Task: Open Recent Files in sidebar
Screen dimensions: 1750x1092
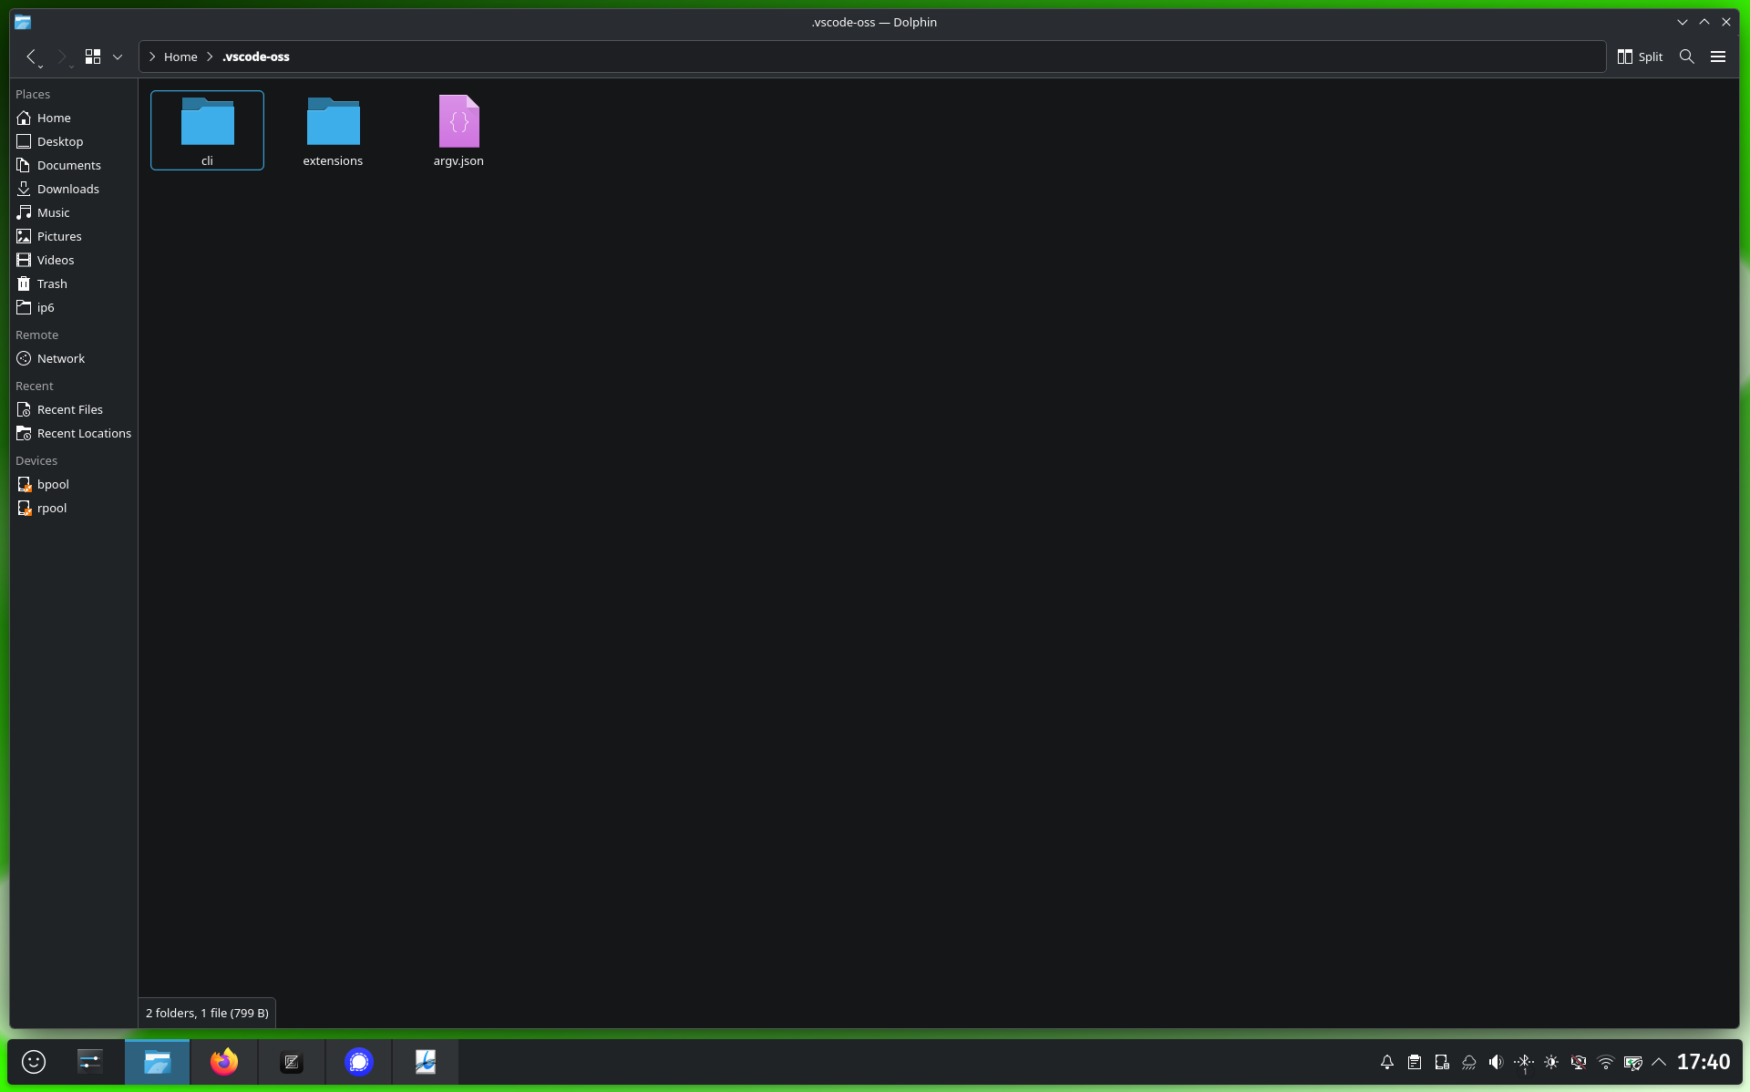Action: click(70, 409)
